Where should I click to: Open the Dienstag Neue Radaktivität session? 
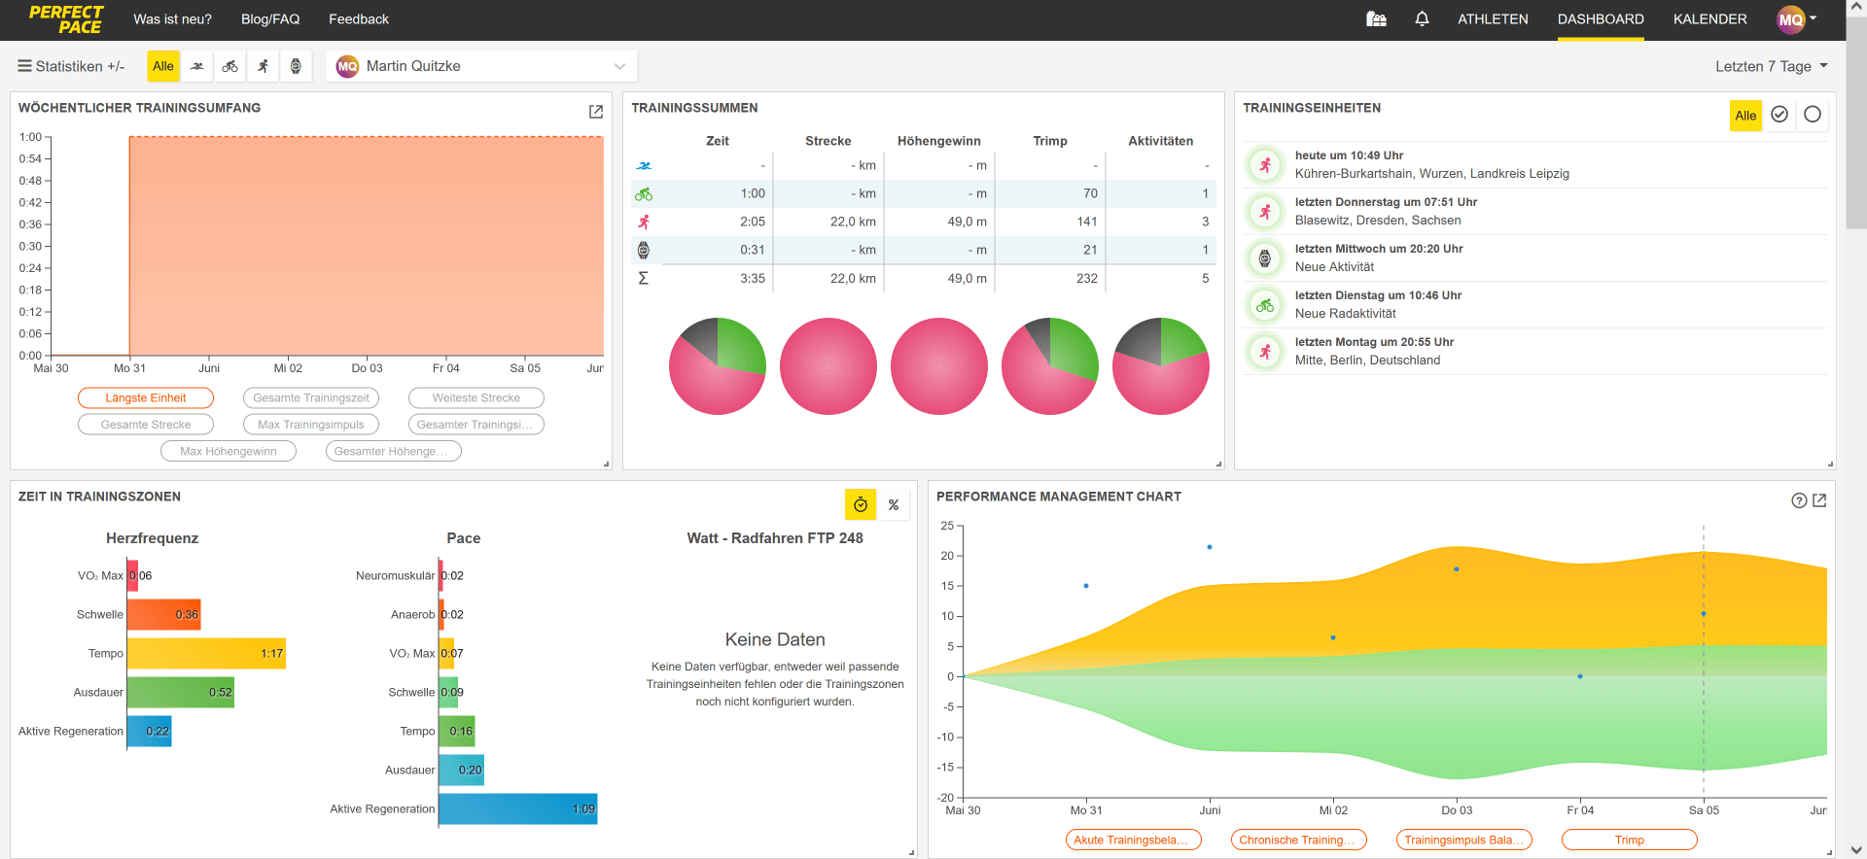[x=1535, y=305]
